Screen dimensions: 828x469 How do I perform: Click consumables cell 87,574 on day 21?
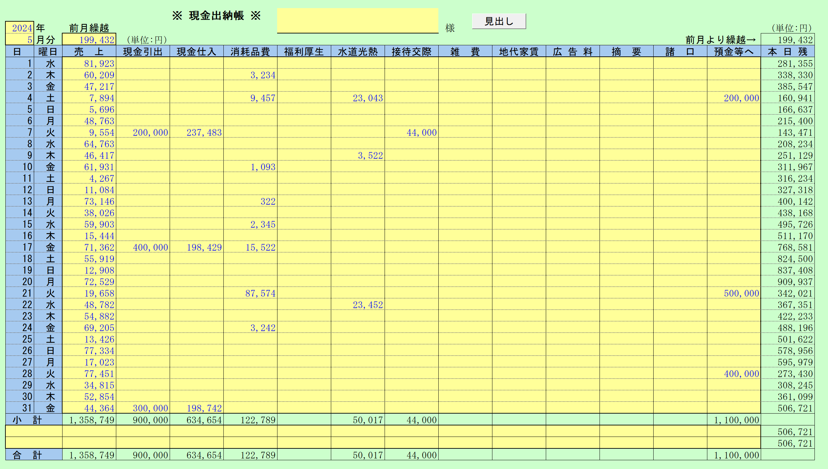click(x=250, y=293)
